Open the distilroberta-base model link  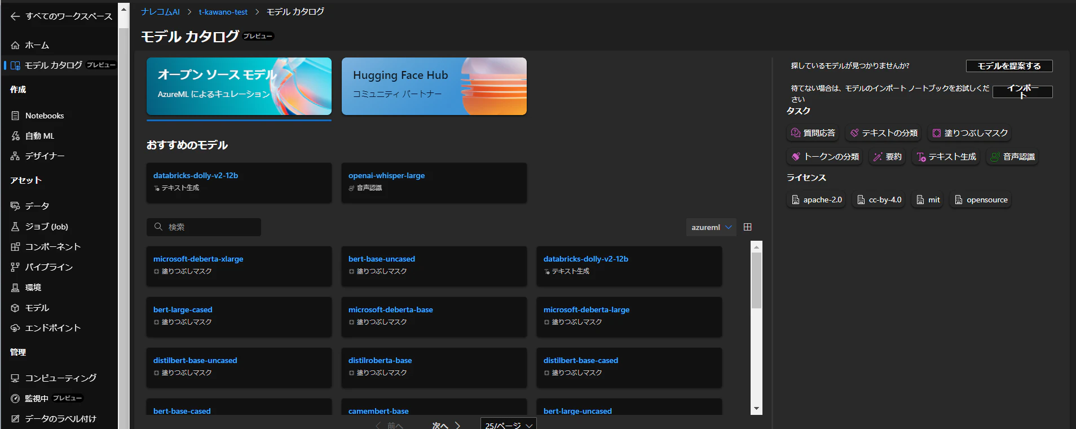(380, 360)
